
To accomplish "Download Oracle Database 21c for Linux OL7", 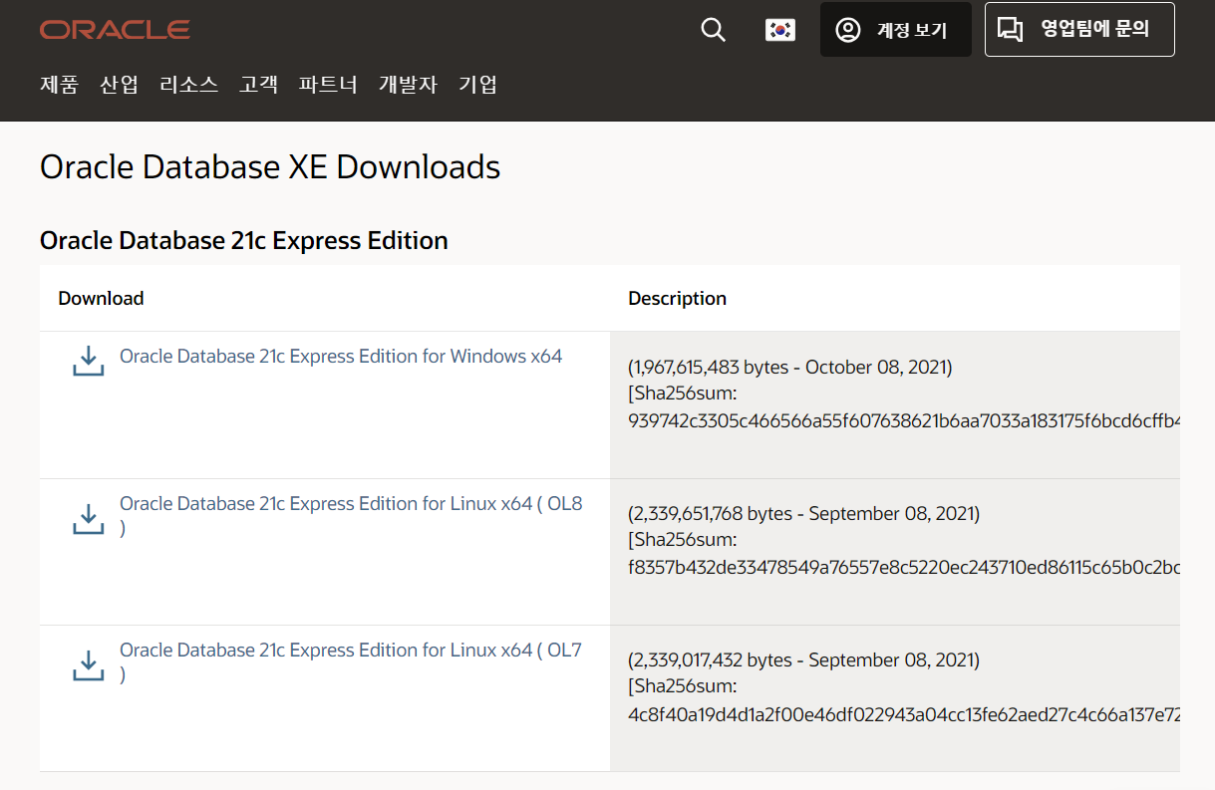I will (x=351, y=661).
